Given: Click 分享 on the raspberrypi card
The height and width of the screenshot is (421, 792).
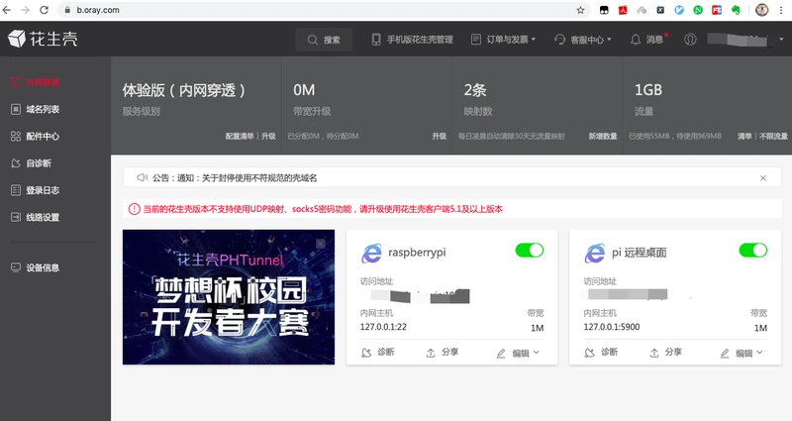Looking at the screenshot, I should click(x=443, y=353).
